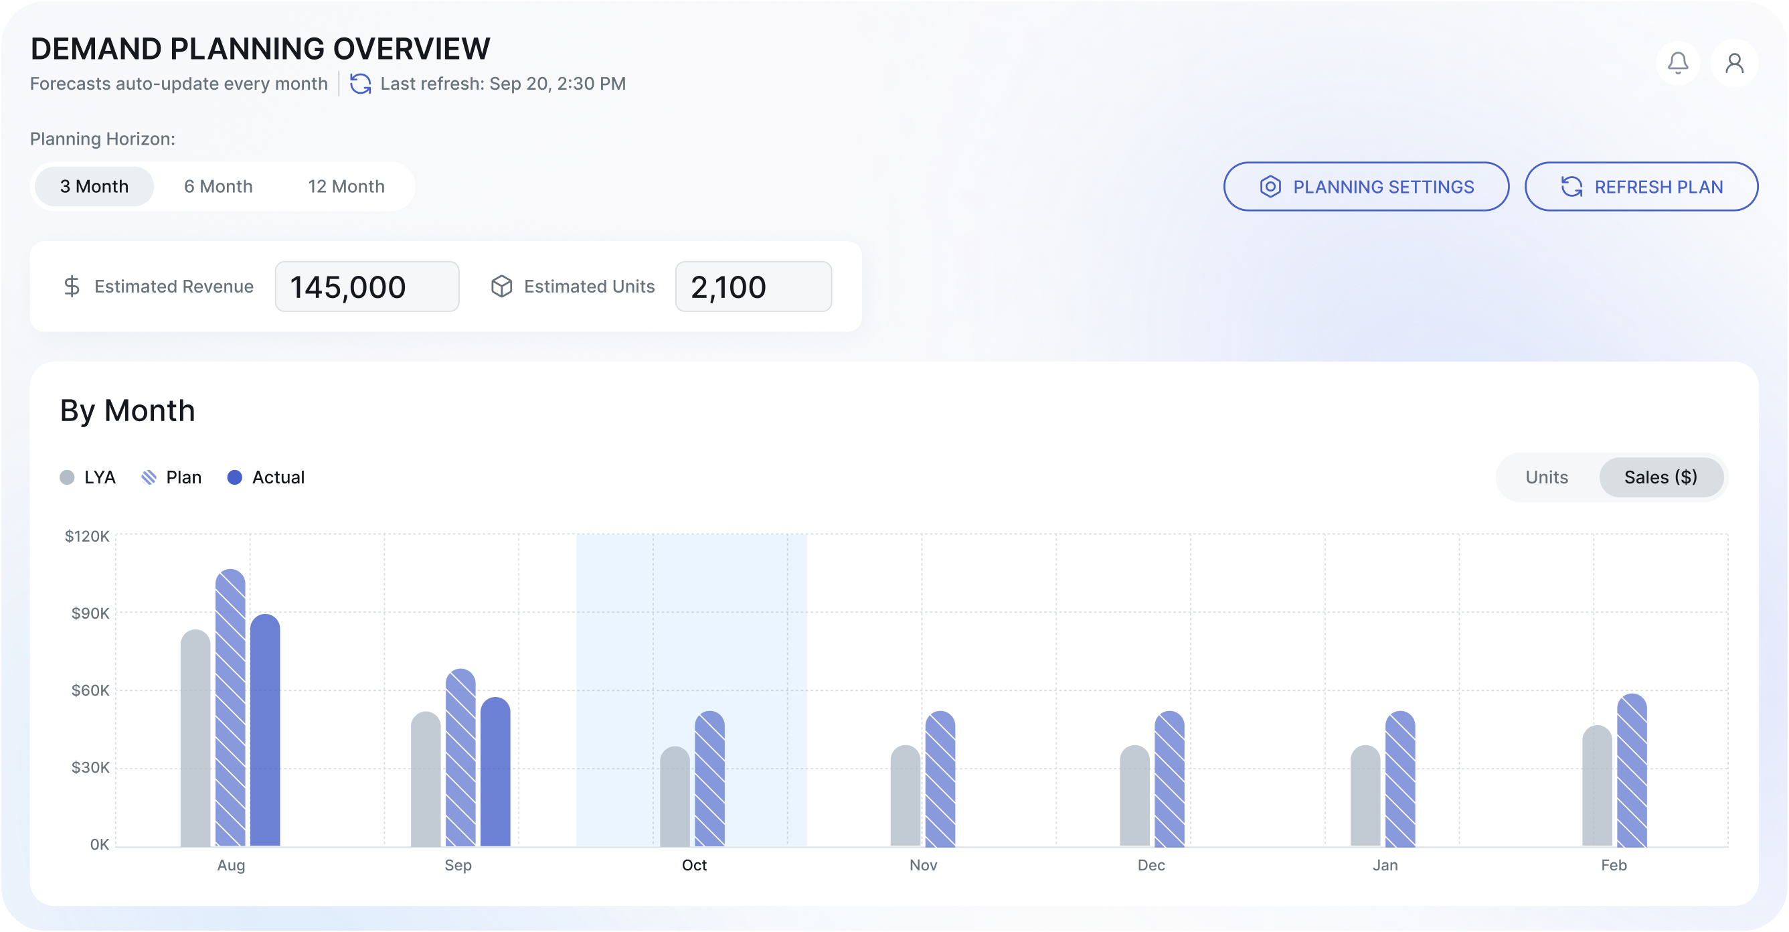Open the notifications bell icon

tap(1677, 63)
